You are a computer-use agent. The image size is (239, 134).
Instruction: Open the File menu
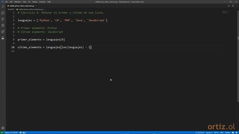pos(6,2)
